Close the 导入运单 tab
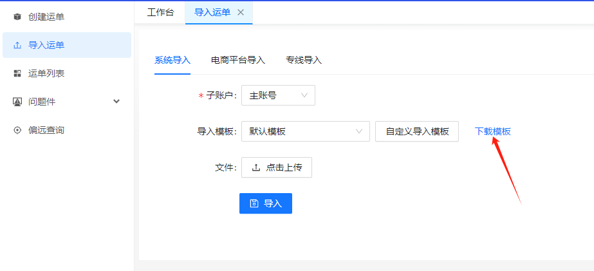 241,12
